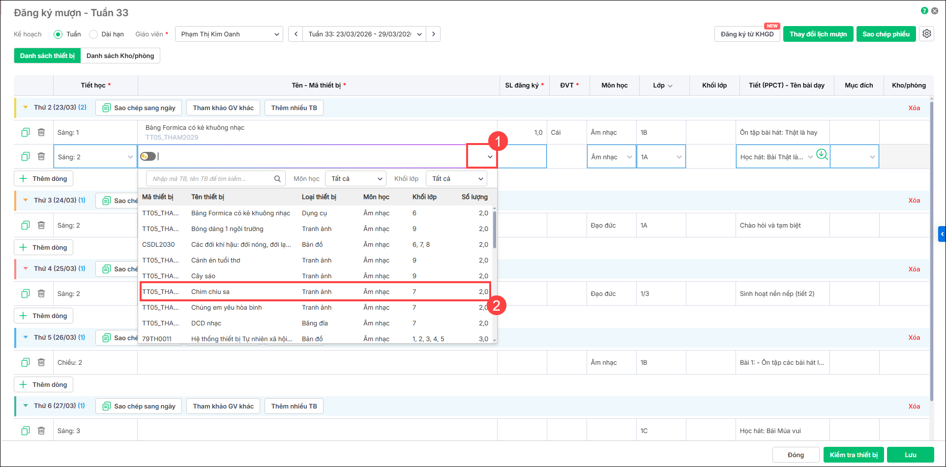The width and height of the screenshot is (946, 467).
Task: Go to next week arrow
Action: coord(433,34)
